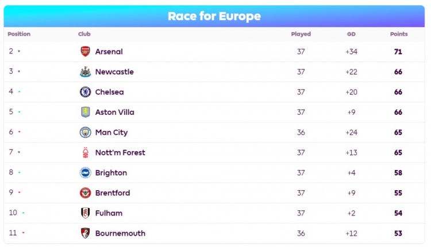Screen dimensions: 431x247
Task: Click the Bournemouth club crest
Action: [x=85, y=233]
